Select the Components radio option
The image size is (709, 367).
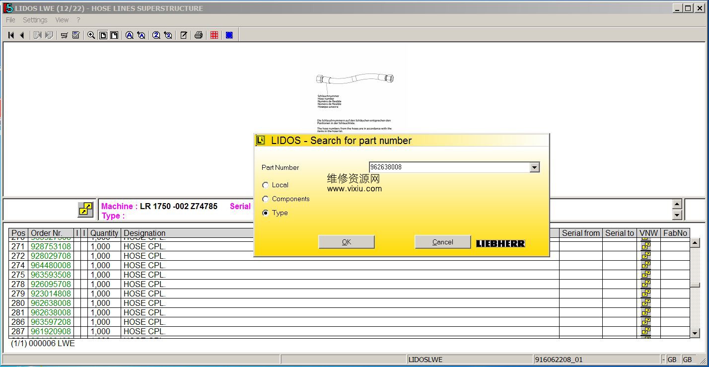coord(266,199)
